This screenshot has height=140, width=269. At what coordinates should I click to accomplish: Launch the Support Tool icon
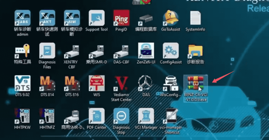(97, 18)
